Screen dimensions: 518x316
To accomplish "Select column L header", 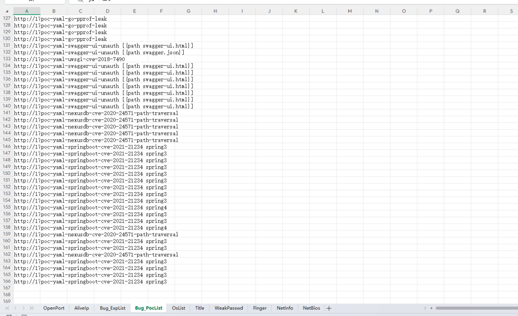I will 323,11.
